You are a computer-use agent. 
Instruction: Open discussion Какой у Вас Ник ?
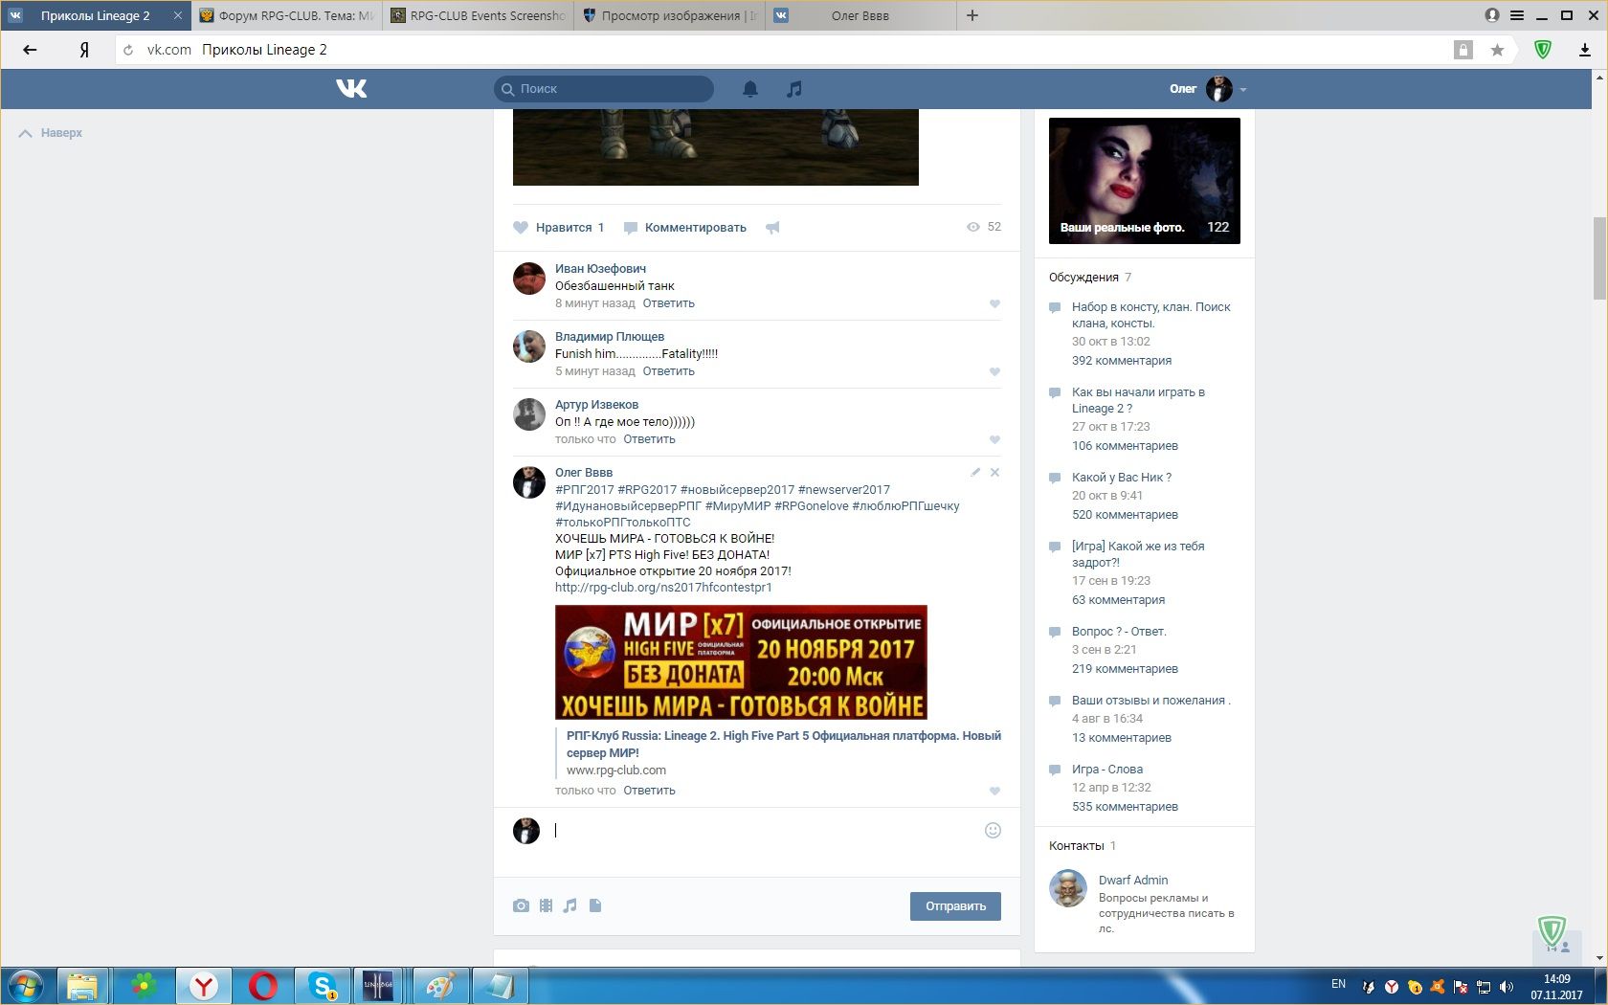(x=1122, y=478)
